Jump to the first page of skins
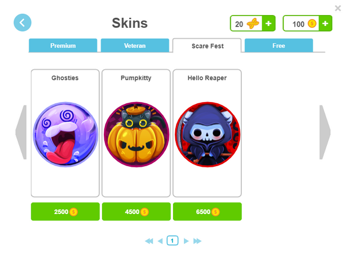This screenshot has height=255, width=346. (149, 241)
